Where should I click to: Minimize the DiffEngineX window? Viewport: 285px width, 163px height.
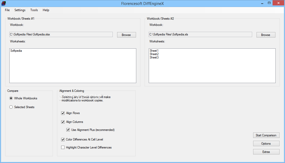click(x=262, y=3)
